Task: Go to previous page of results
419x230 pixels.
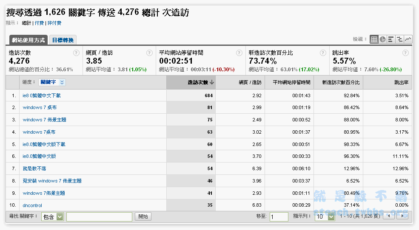Action: tap(389, 216)
